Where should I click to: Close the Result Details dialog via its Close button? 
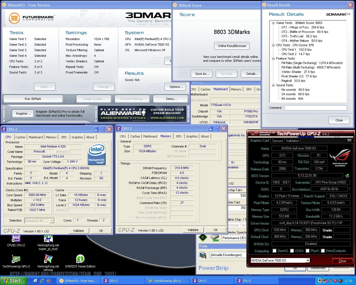(x=339, y=120)
